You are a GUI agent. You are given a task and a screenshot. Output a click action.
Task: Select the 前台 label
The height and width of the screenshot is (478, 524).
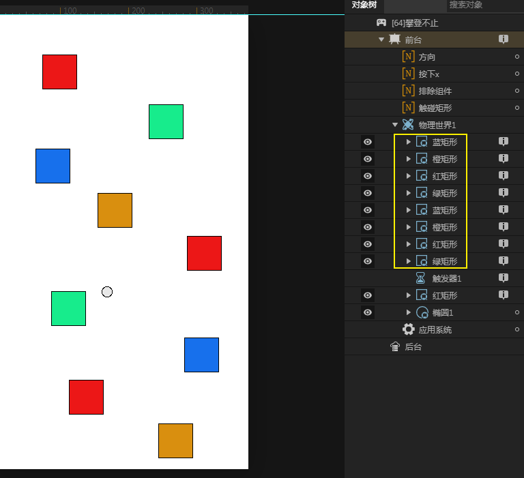413,40
